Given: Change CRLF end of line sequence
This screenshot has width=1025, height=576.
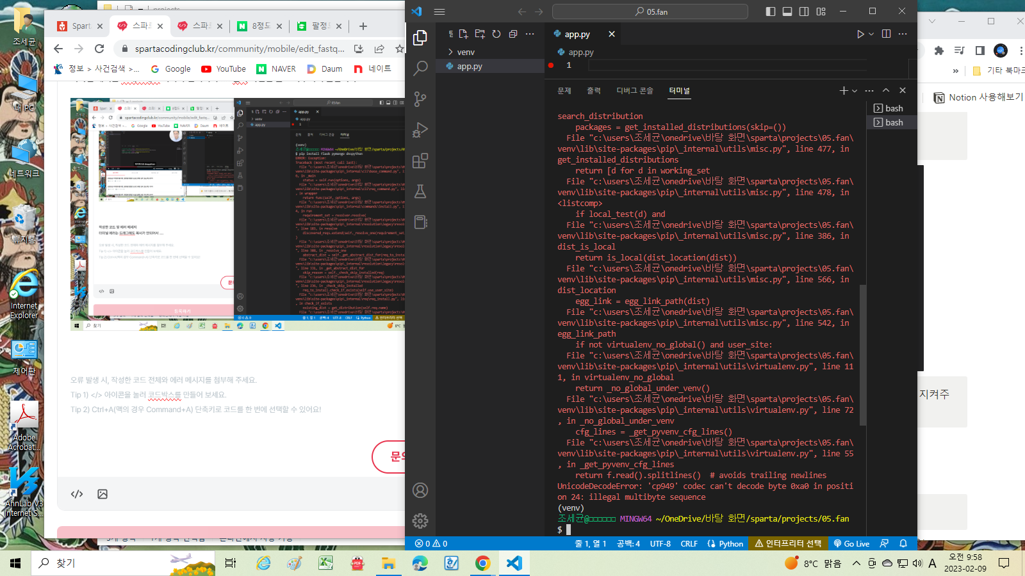Looking at the screenshot, I should [689, 543].
